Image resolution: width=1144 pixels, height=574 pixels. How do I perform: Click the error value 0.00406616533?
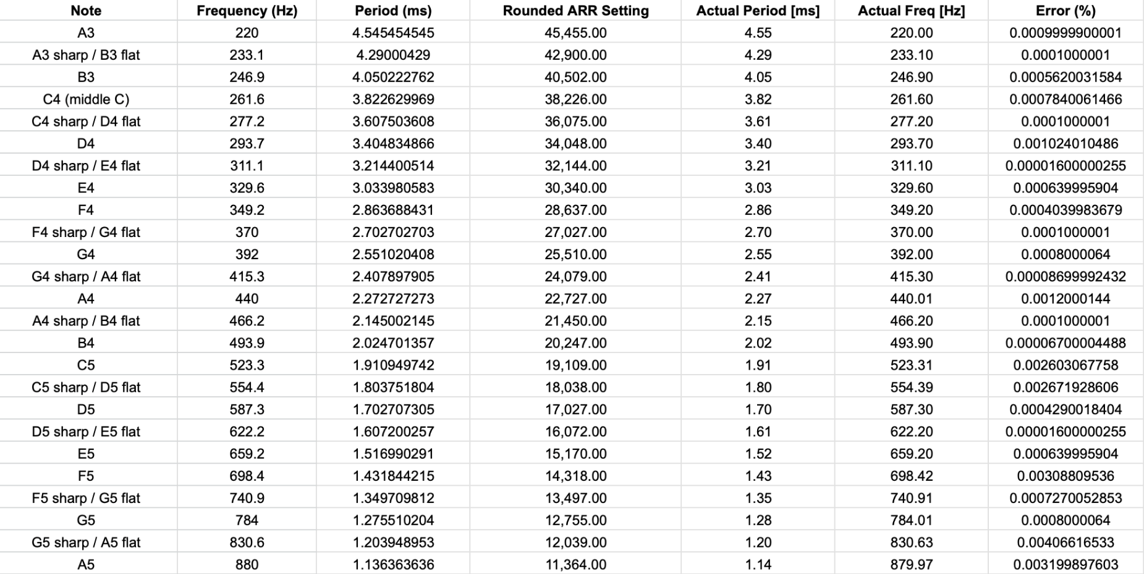1066,543
